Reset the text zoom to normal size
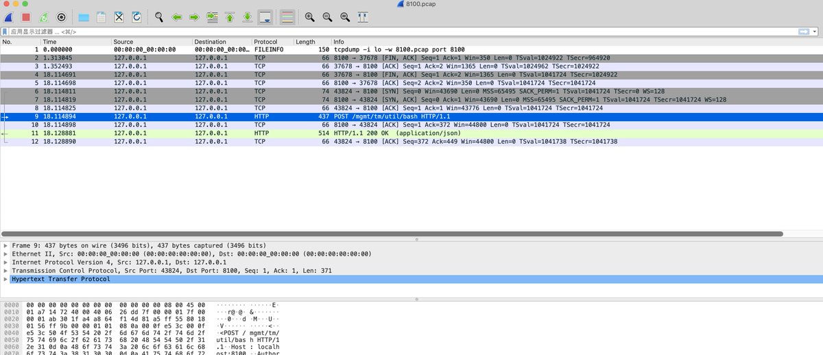The width and height of the screenshot is (823, 355). 344,16
